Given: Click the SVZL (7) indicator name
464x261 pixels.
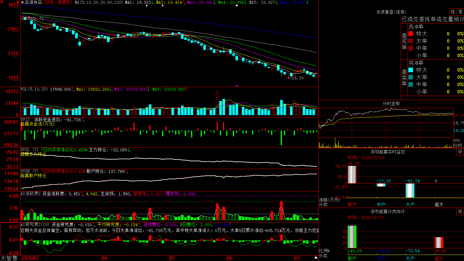Looking at the screenshot, I should [29, 150].
